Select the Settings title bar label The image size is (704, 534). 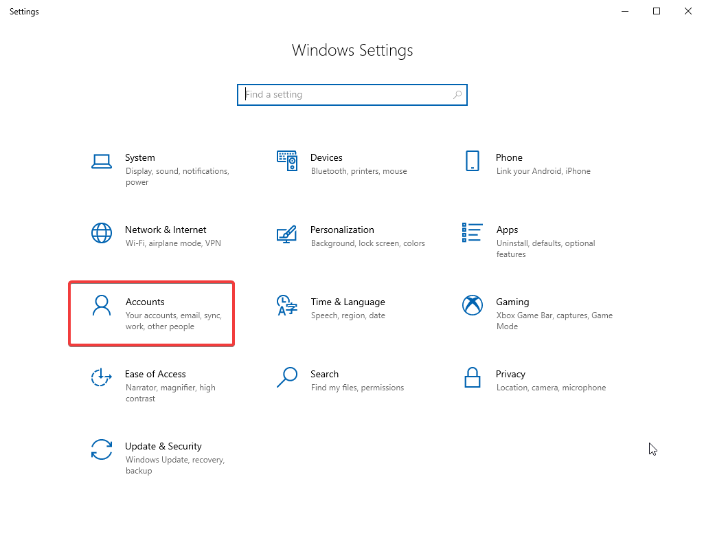(23, 11)
